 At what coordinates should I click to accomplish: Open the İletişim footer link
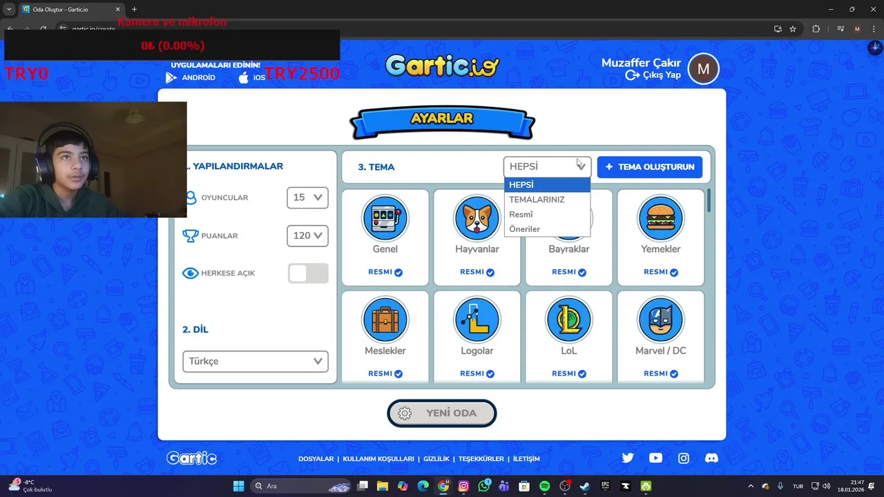(x=526, y=459)
